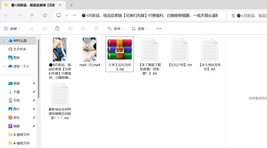267x148 pixels.
Task: Select the open folder tab
Action: pyautogui.click(x=33, y=5)
